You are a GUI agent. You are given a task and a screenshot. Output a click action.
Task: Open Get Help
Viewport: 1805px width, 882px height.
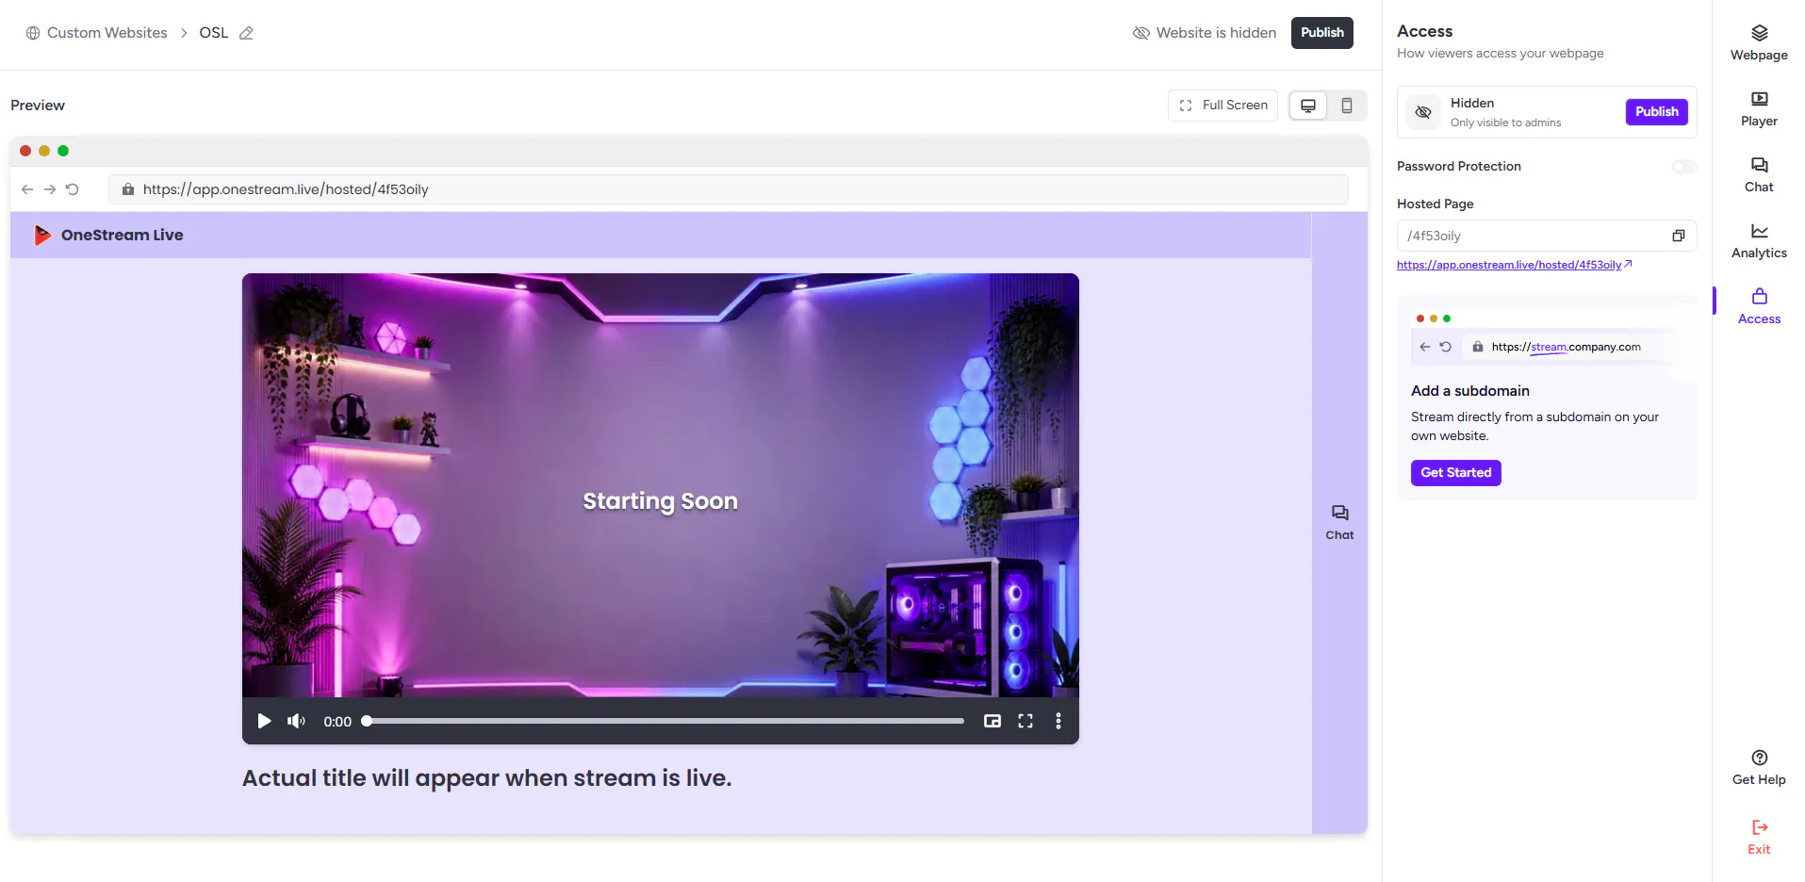coord(1759,768)
